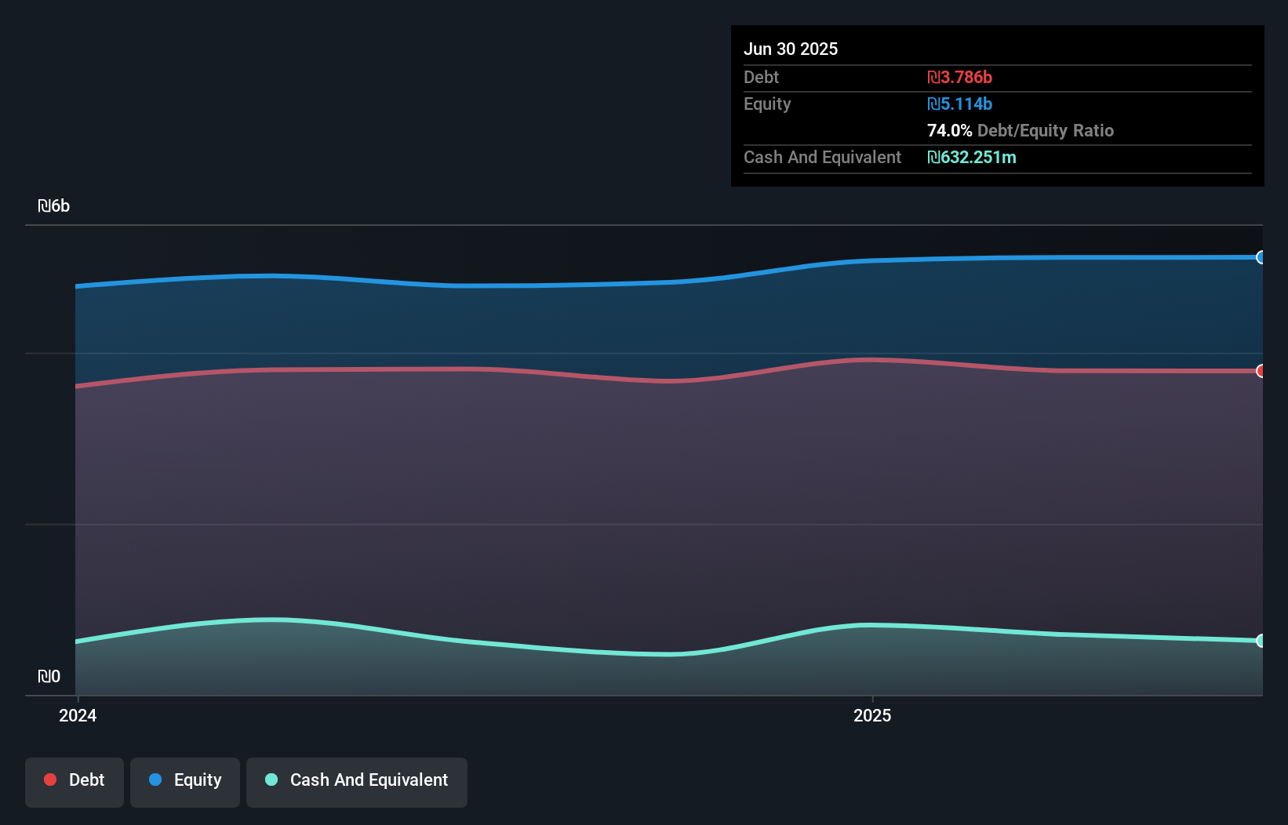Toggle the Debt legend button
The width and height of the screenshot is (1288, 825).
[75, 782]
